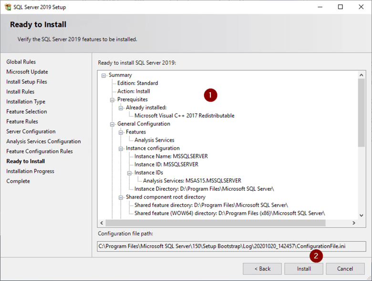
Task: Click red annotation marker number 2
Action: 315,256
